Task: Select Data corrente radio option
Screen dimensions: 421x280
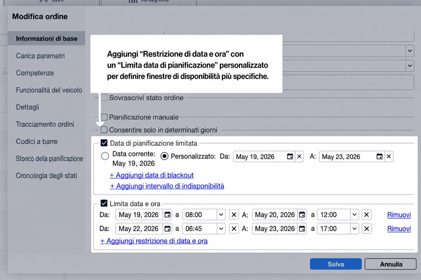Action: click(105, 156)
